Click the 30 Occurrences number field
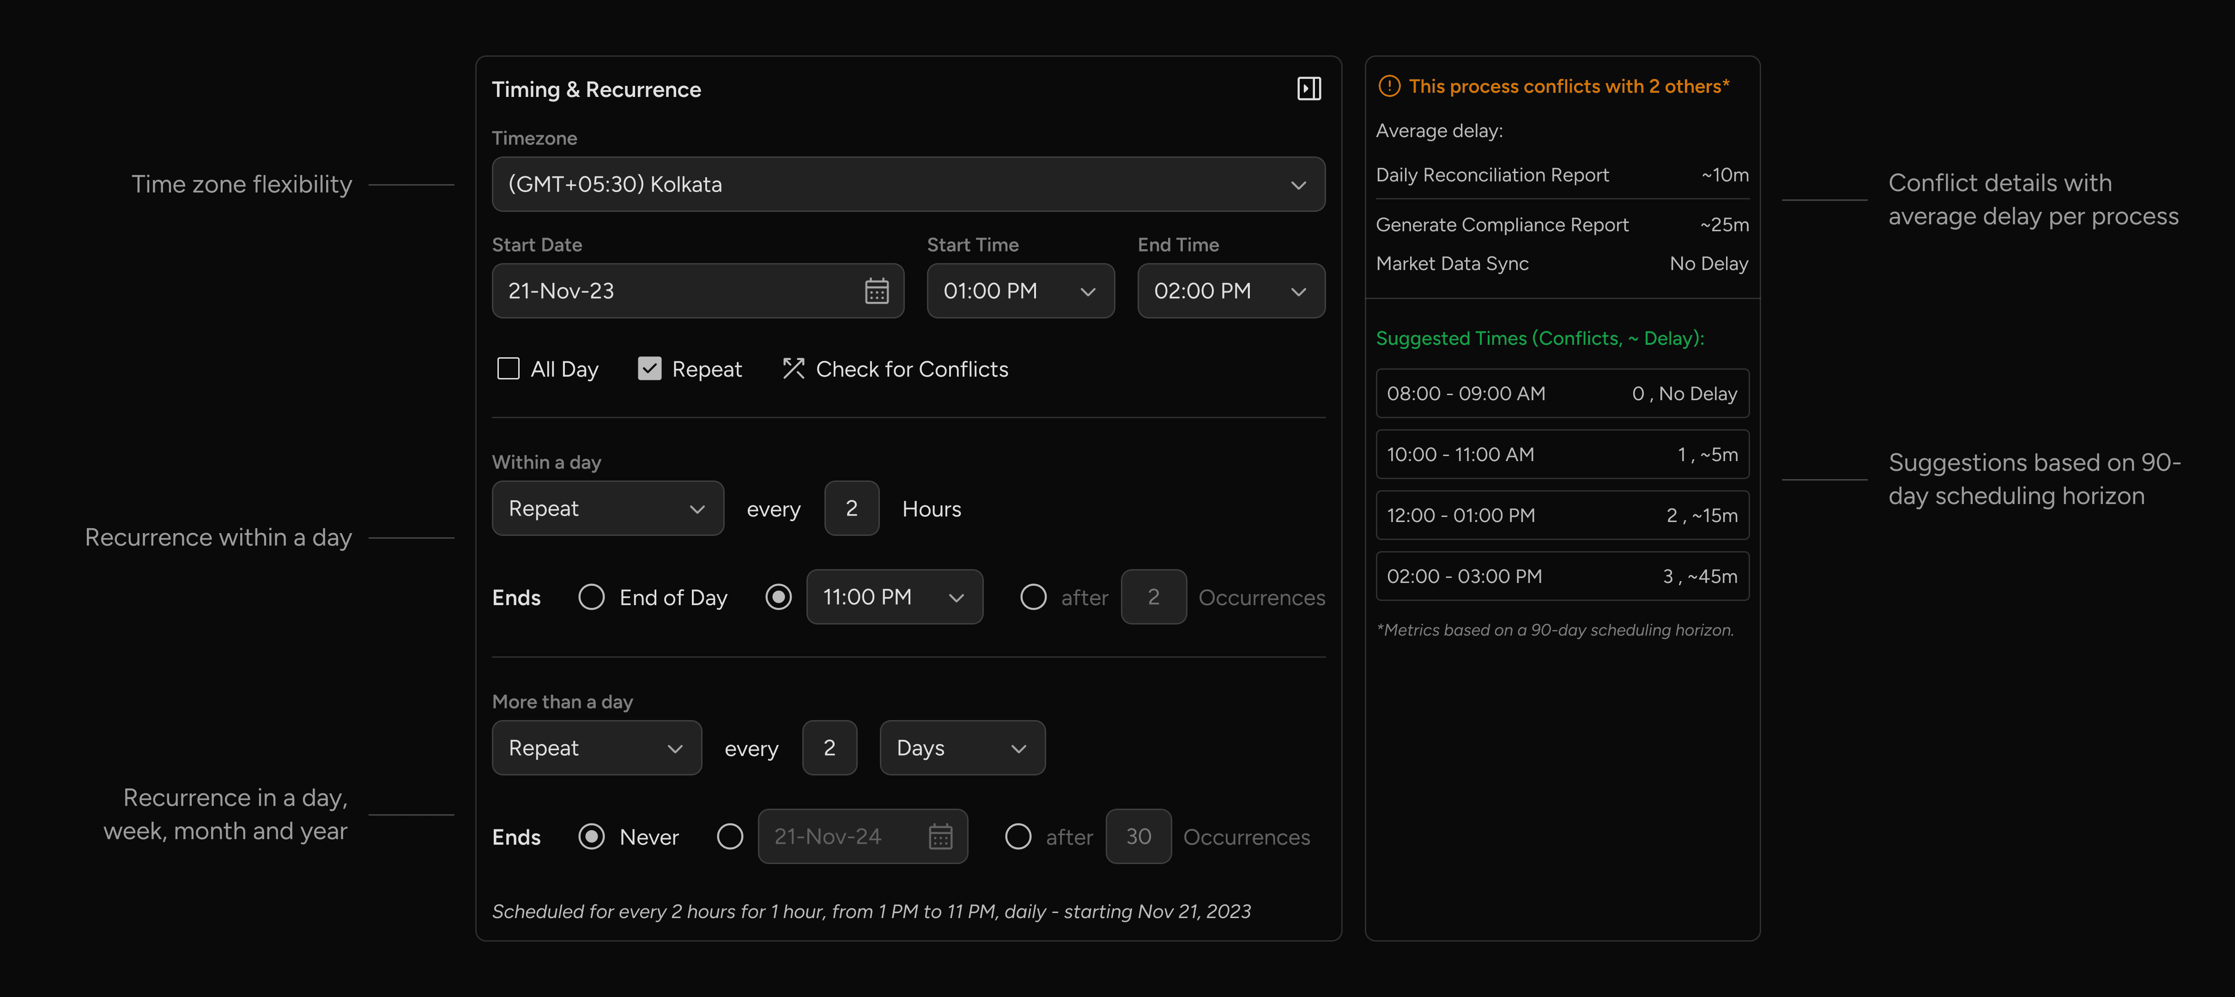The width and height of the screenshot is (2235, 997). pos(1139,837)
